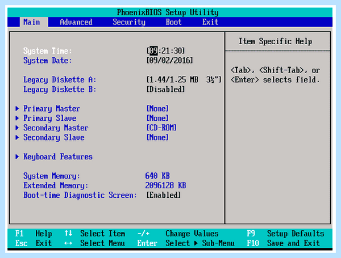Click the F9 Setup Defaults hint
Image resolution: width=341 pixels, height=258 pixels.
[285, 234]
